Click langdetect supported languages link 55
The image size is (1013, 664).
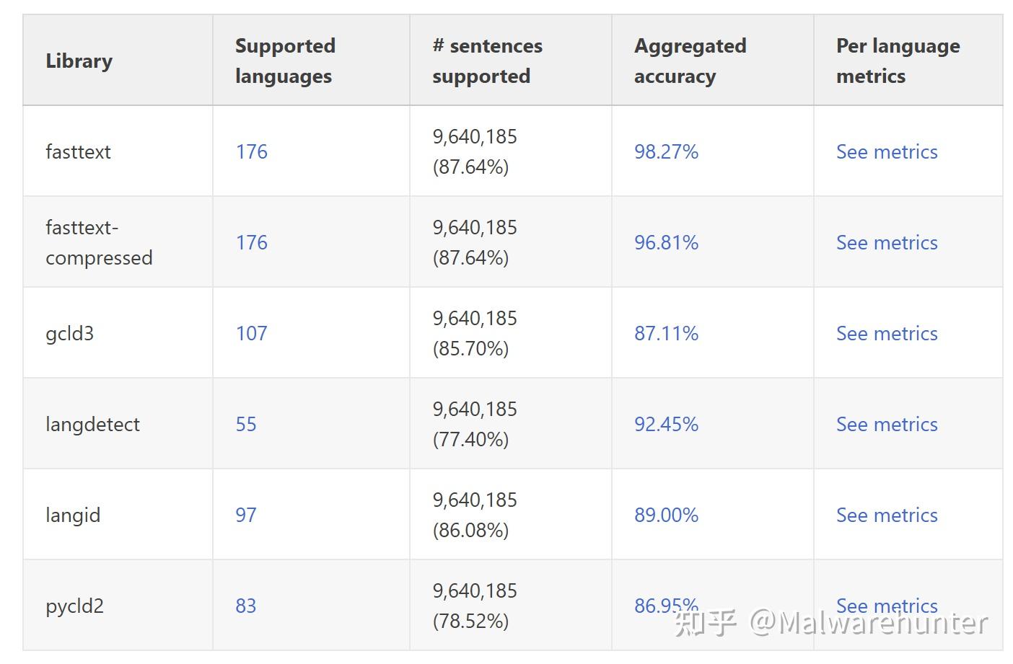point(246,424)
